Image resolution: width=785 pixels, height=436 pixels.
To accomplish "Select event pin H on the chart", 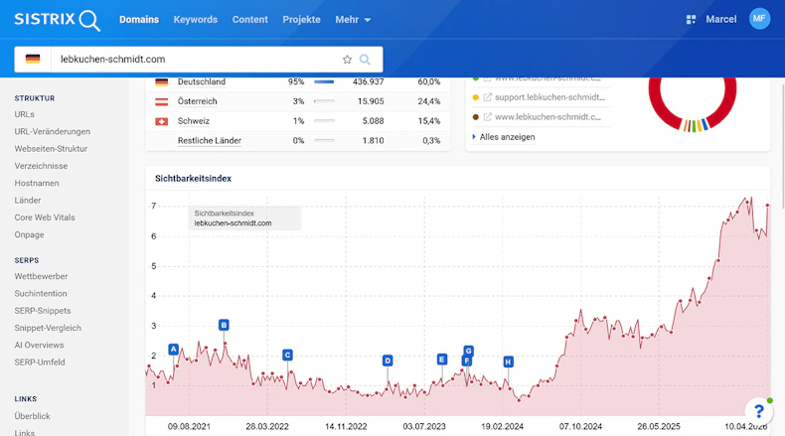I will 508,362.
